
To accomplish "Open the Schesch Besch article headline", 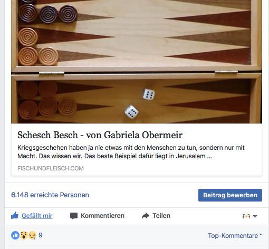I will 100,135.
